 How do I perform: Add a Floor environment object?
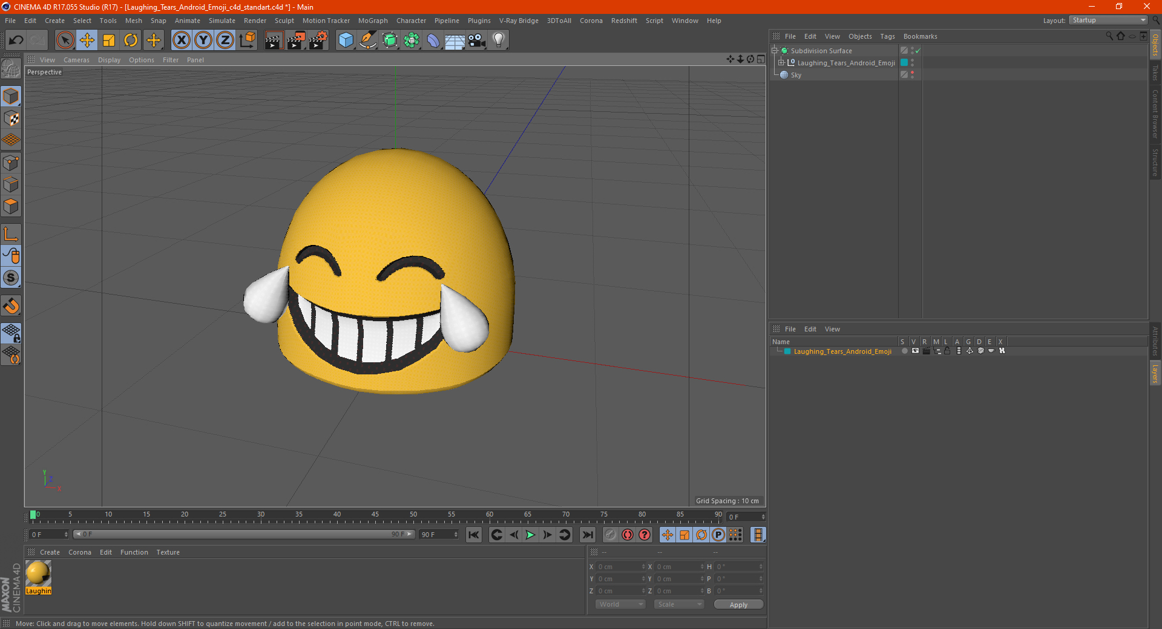(x=455, y=41)
